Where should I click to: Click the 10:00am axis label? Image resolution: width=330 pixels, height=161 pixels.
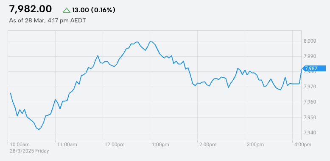click(20, 145)
